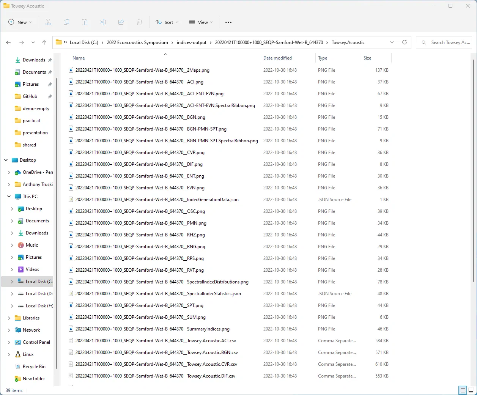Collapse the This PC tree node
Image resolution: width=477 pixels, height=395 pixels.
[9, 197]
